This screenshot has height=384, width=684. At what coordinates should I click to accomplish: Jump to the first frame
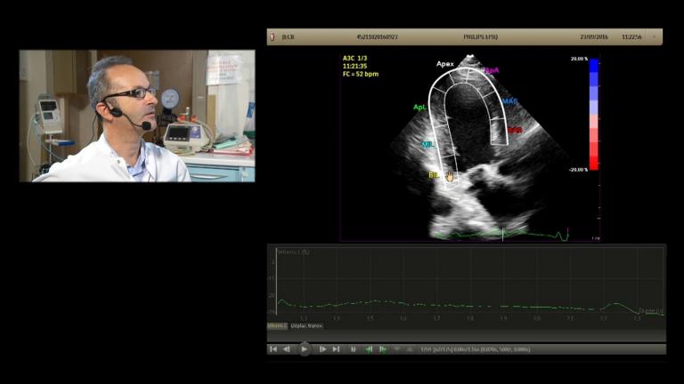pos(273,349)
